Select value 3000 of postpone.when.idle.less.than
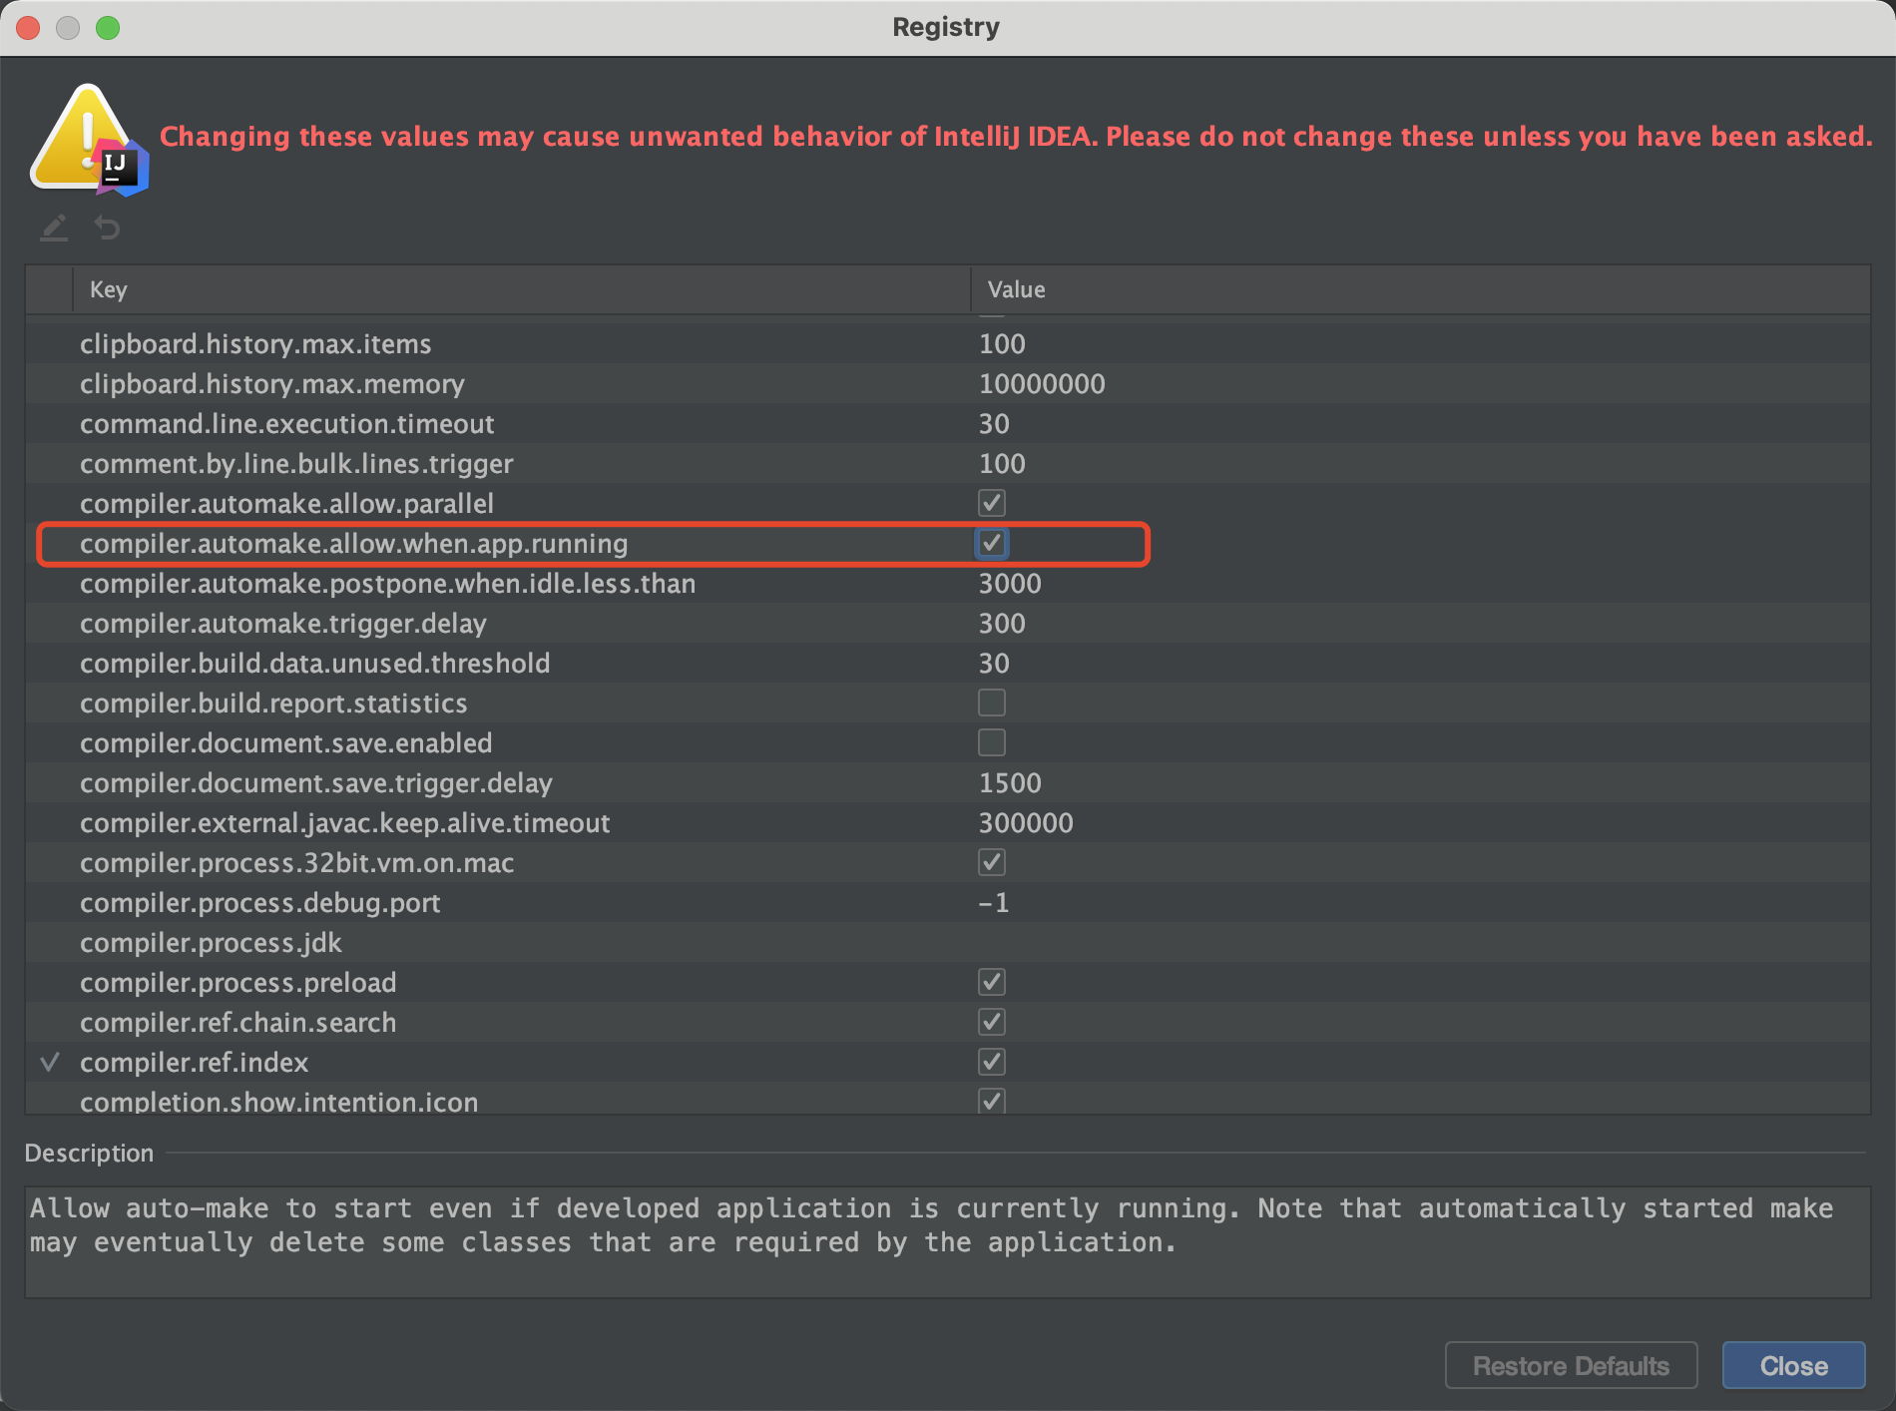The height and width of the screenshot is (1411, 1896). coord(1010,583)
